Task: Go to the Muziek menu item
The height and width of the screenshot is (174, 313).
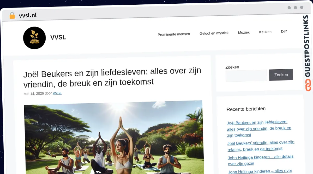Action: 244,32
